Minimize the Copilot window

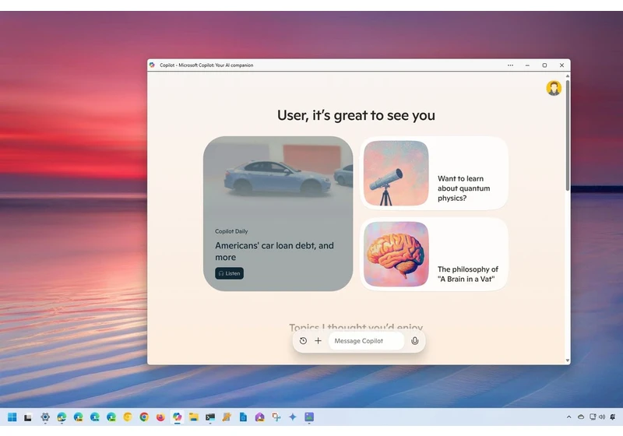[x=527, y=65]
